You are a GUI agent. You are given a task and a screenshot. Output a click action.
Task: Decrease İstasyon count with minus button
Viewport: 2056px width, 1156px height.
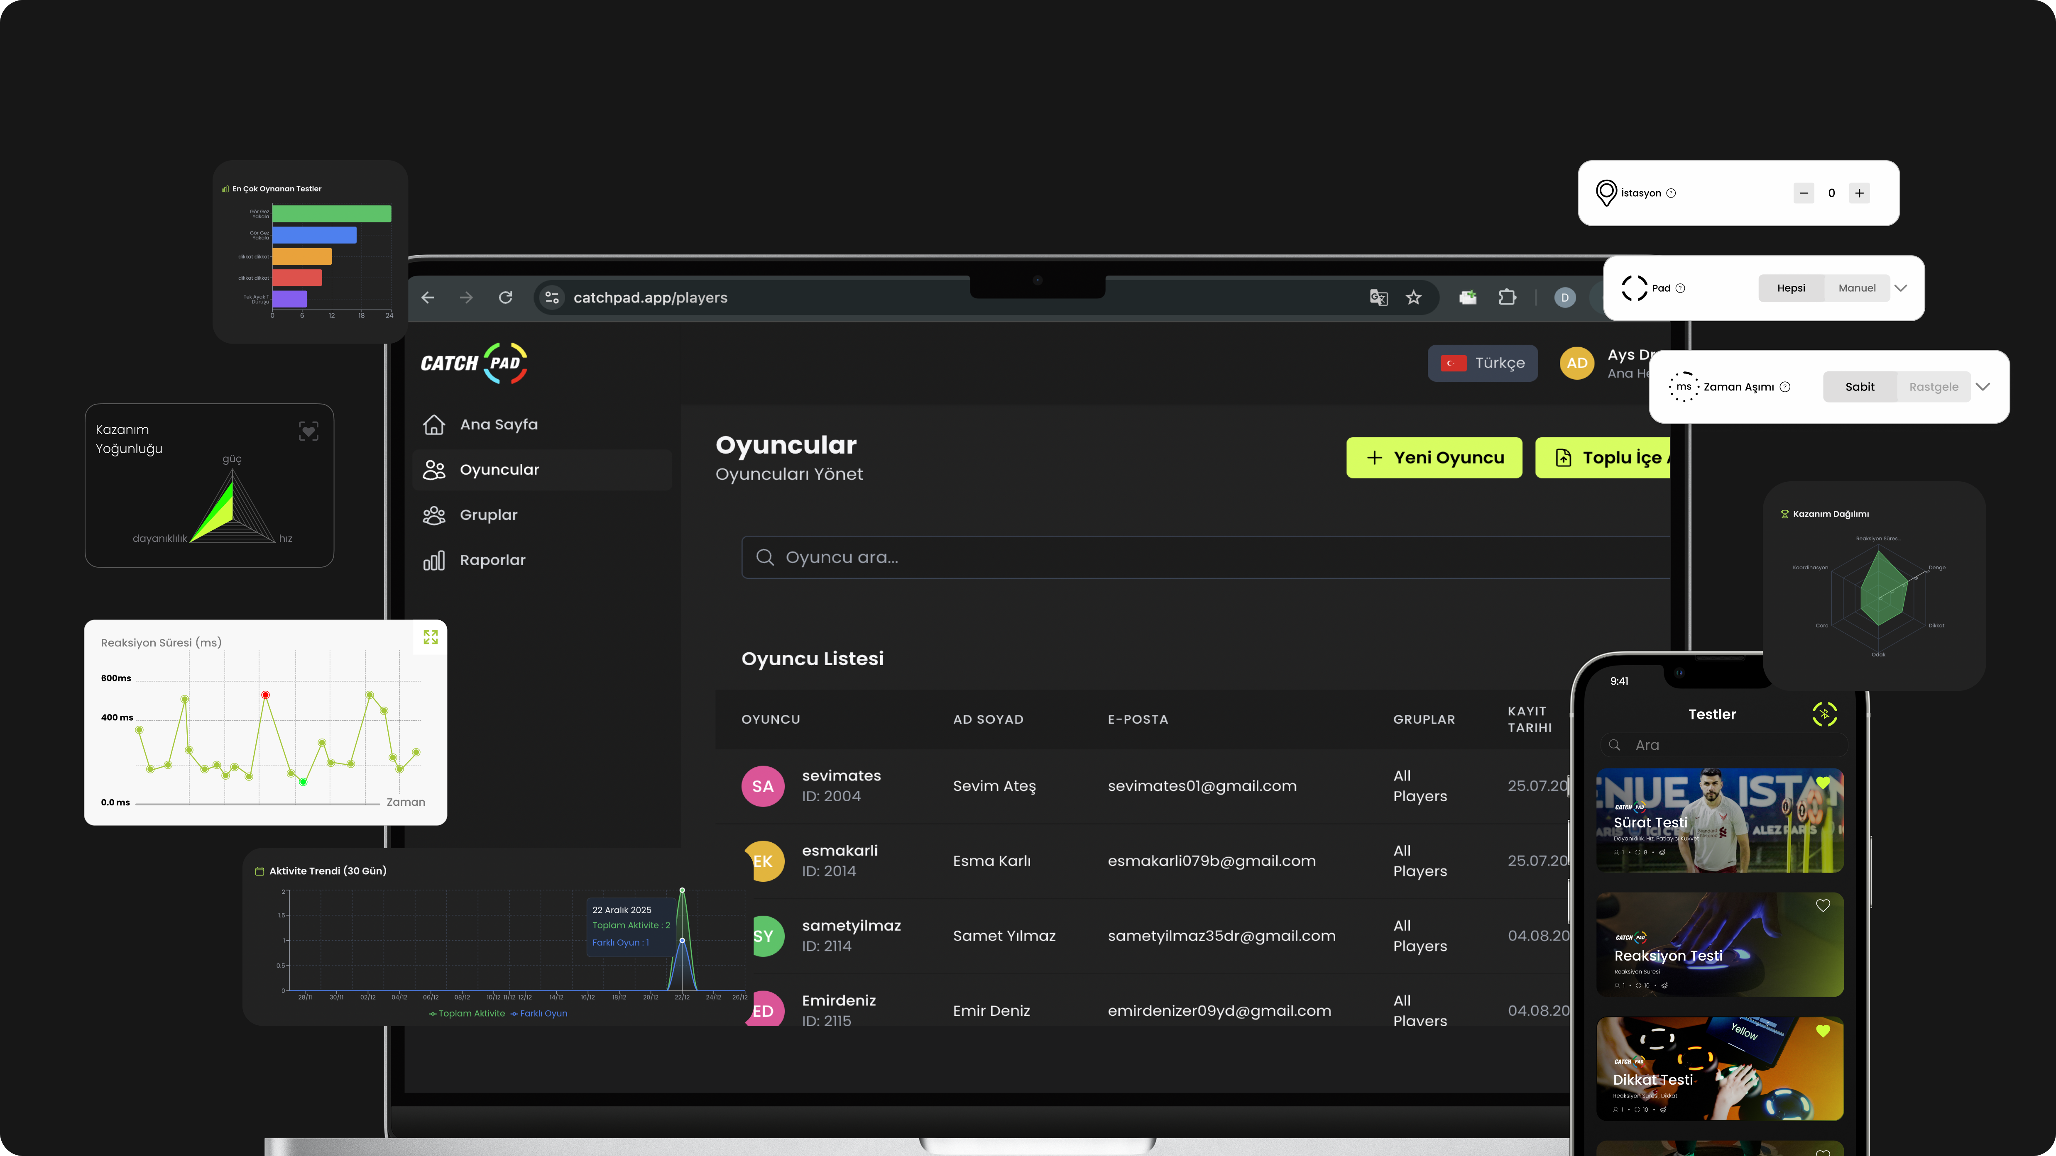pyautogui.click(x=1804, y=193)
